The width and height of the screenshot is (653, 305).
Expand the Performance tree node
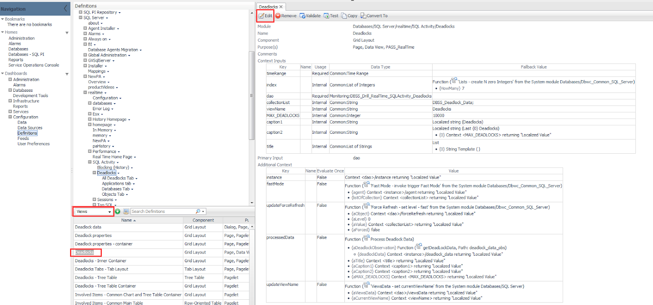[x=90, y=151]
